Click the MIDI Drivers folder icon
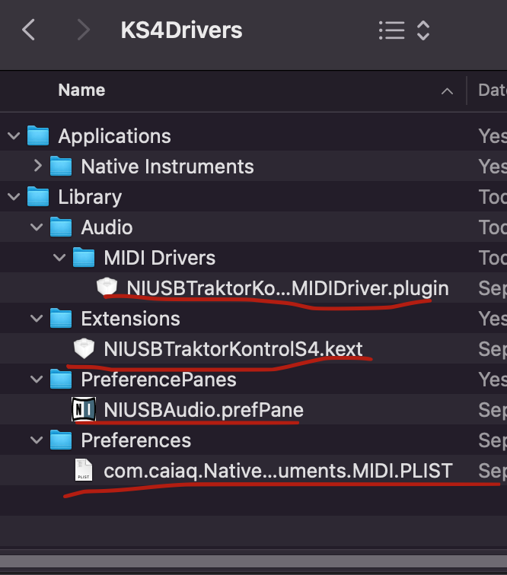 coord(84,258)
